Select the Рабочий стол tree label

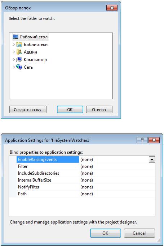(x=34, y=37)
